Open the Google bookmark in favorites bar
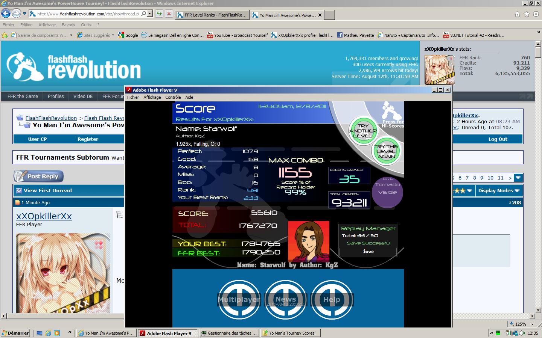The height and width of the screenshot is (338, 542). (128, 35)
